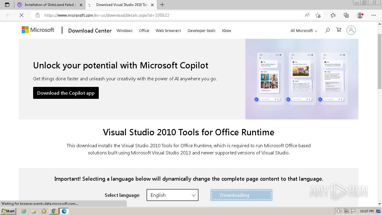Expand the English language dropdown
Screen dimensions: 382x215
pos(172,195)
